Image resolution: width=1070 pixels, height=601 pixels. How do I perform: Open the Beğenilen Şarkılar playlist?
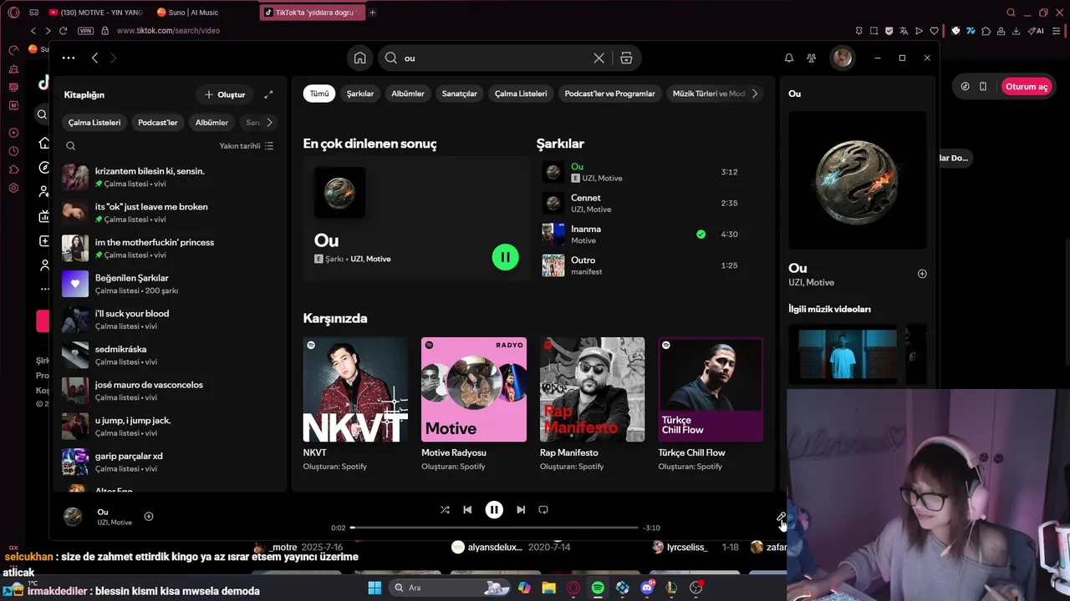[171, 284]
